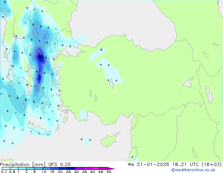This screenshot has width=223, height=173.
Task: Select the legend swatch between 15 and 20
Action: pos(55,168)
